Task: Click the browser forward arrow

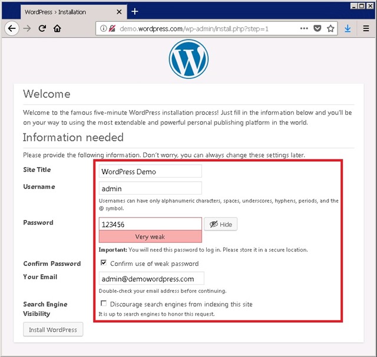Action: pos(27,29)
